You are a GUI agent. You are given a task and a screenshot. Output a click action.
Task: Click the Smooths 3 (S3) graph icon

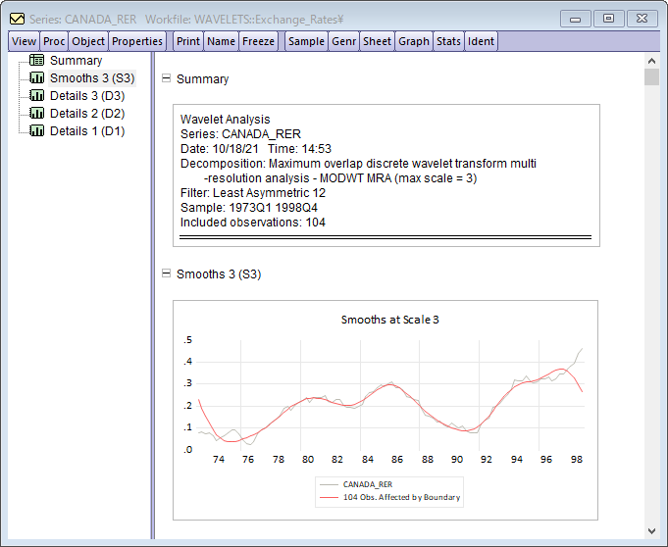[x=36, y=77]
